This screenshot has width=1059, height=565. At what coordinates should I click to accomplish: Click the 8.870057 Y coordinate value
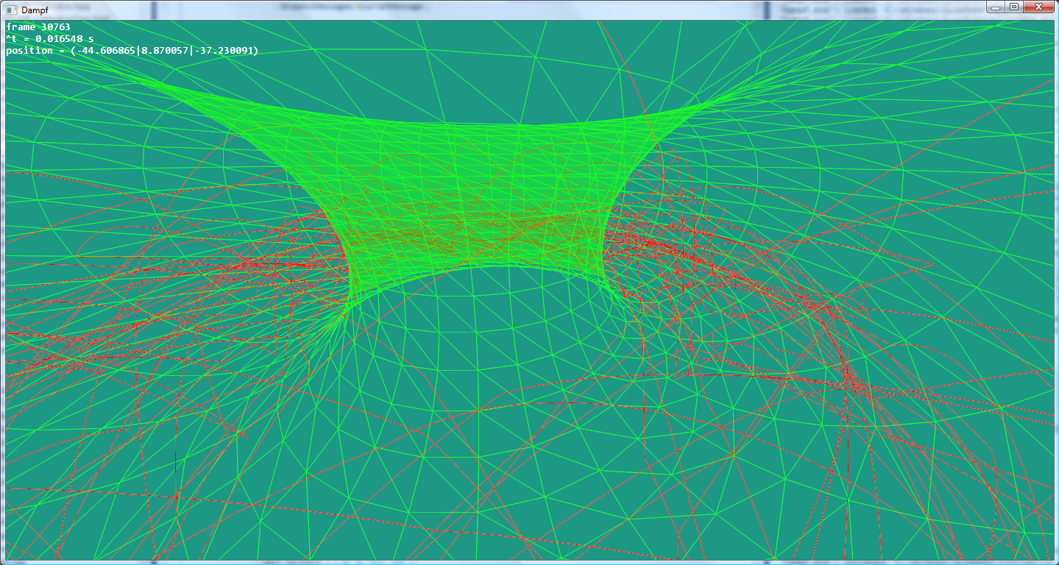coord(166,51)
